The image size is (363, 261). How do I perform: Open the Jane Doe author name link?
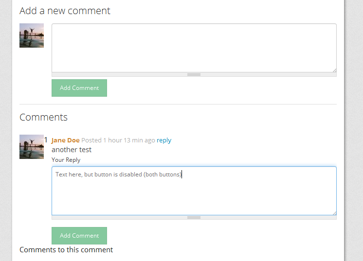pyautogui.click(x=66, y=140)
